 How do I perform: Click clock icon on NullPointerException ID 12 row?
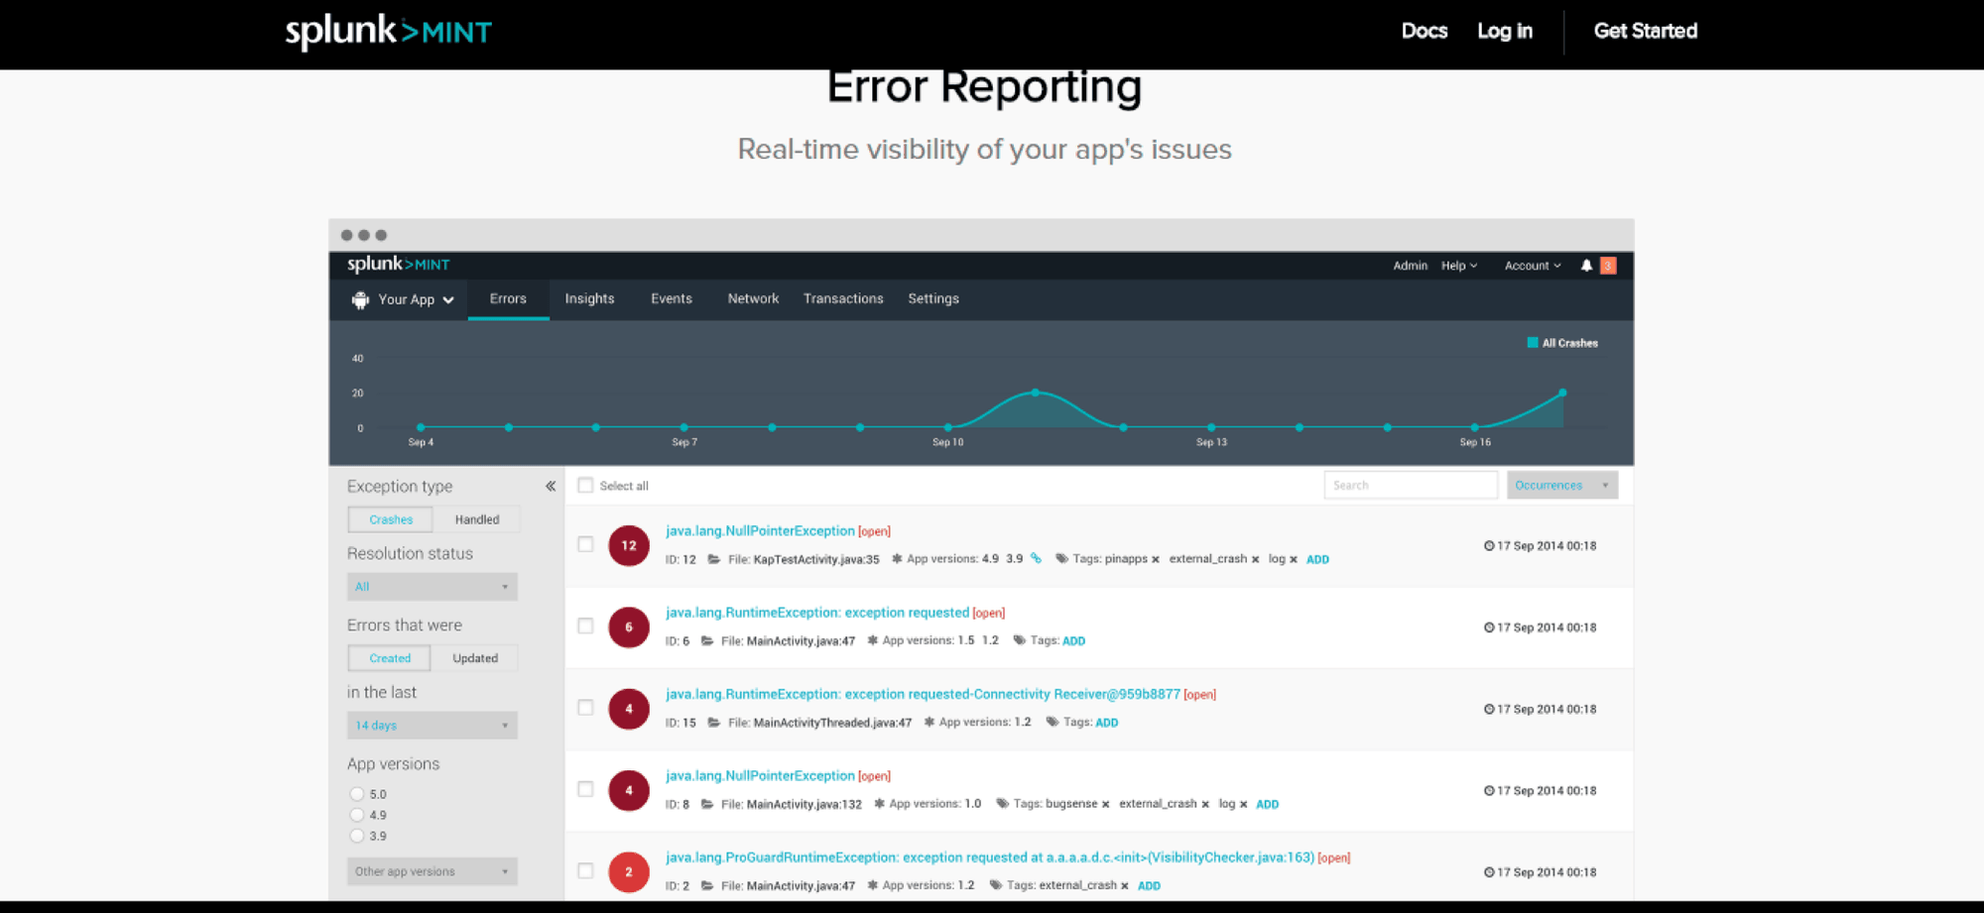[x=1489, y=546]
